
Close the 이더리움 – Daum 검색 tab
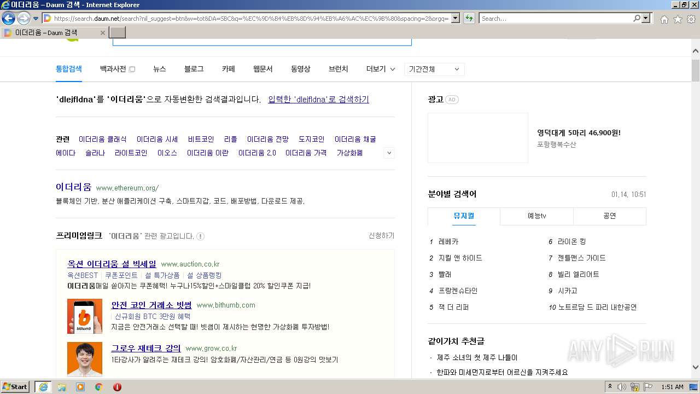[x=102, y=33]
